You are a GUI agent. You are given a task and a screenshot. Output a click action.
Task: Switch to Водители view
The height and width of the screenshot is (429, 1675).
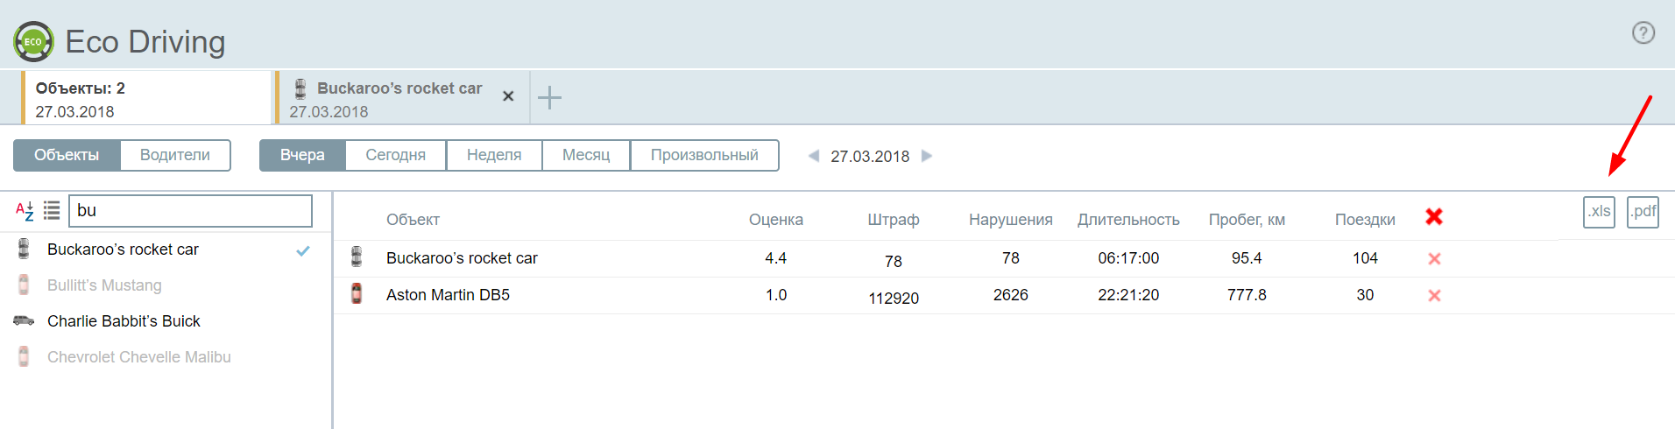[x=175, y=155]
